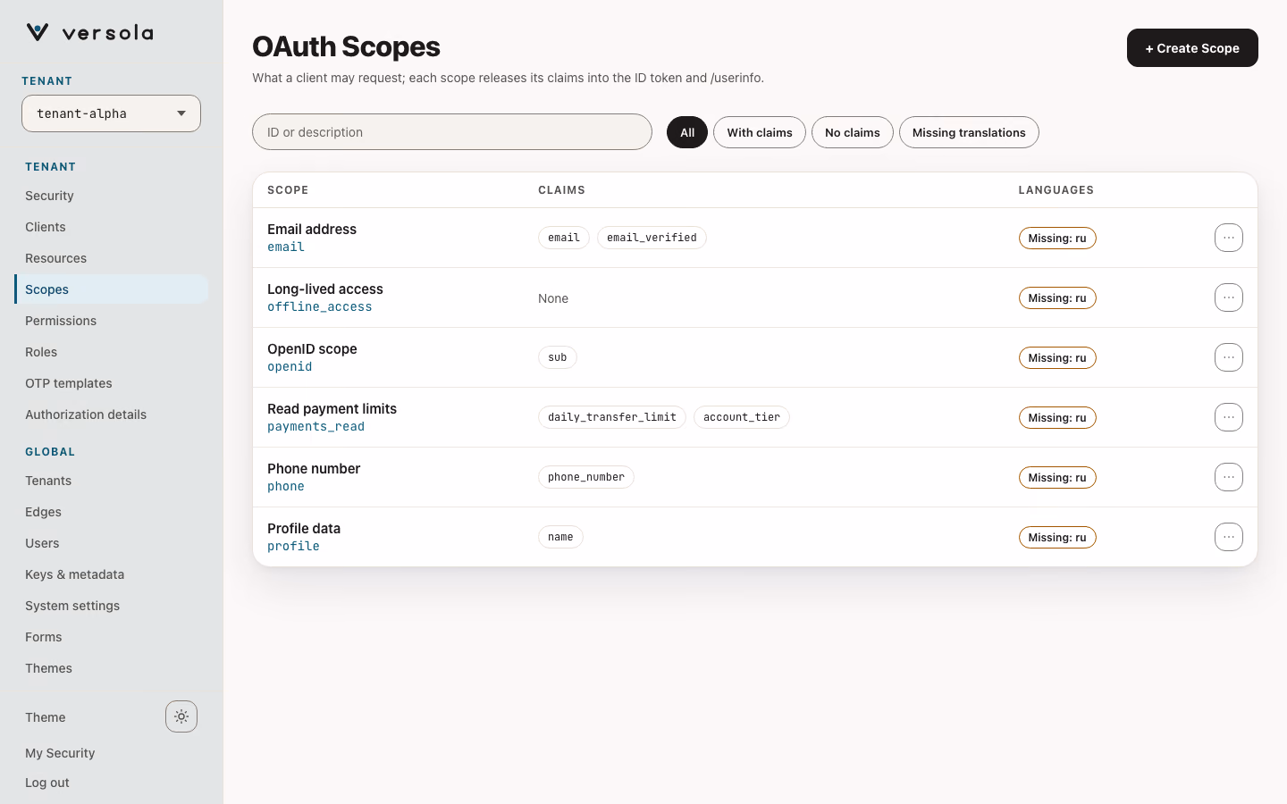The image size is (1287, 804).
Task: Click the Versola logo icon
Action: coord(38,32)
